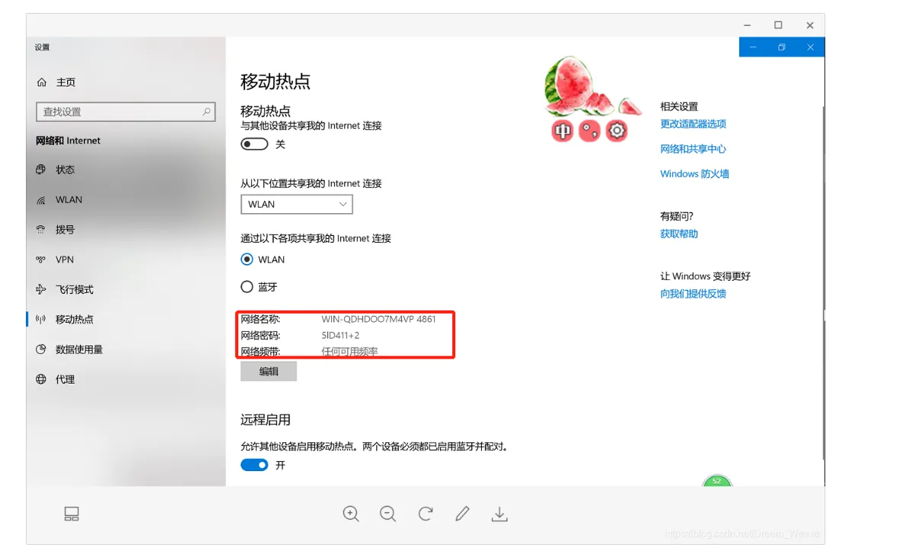
Task: Click the WLAN signal icon in sidebar
Action: [40, 200]
